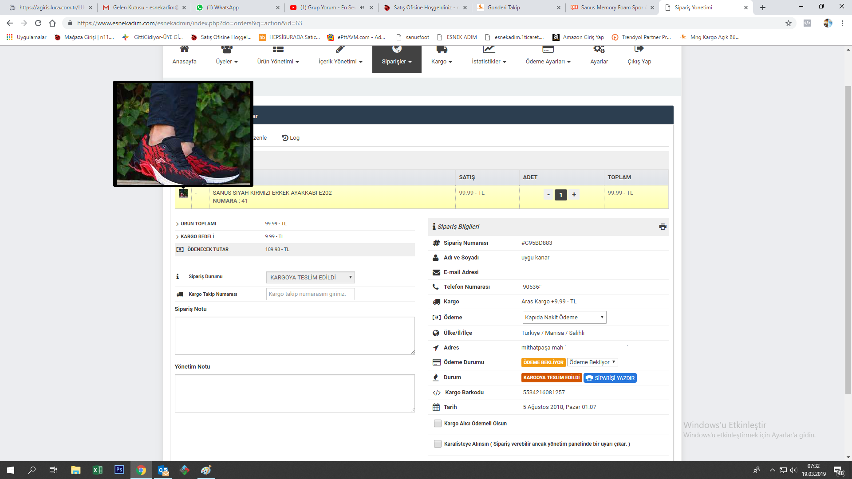Click the browser address bar URL
The image size is (852, 479).
(x=189, y=23)
